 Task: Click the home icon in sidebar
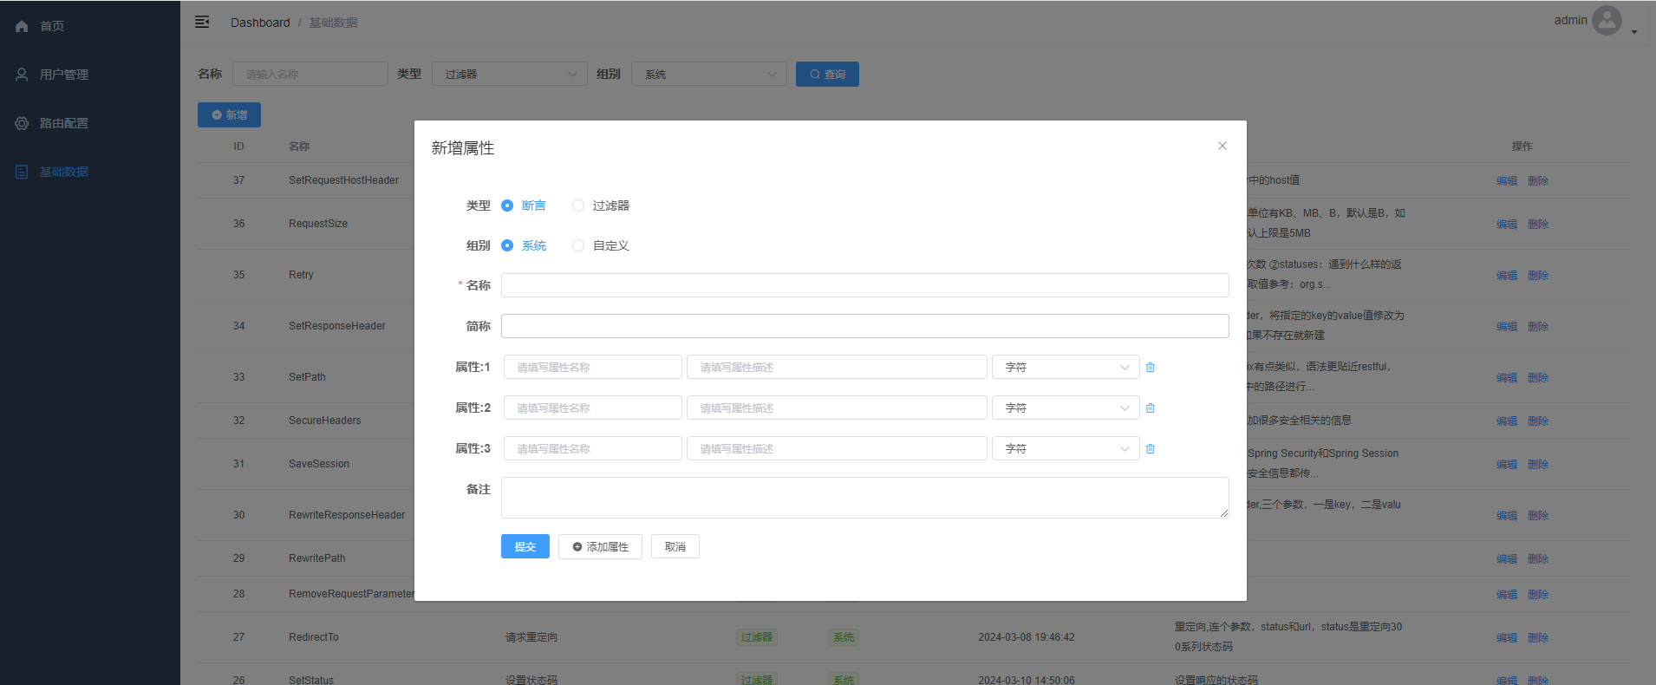coord(22,26)
